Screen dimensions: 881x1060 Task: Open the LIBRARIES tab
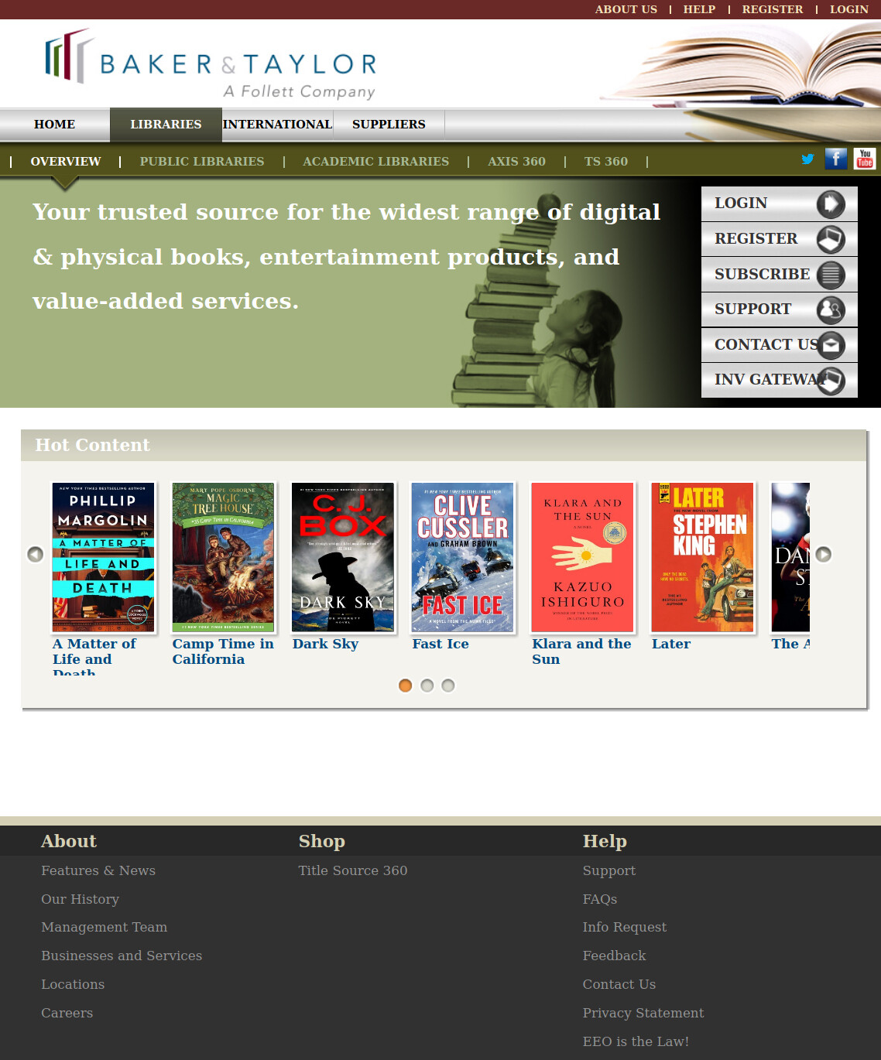pyautogui.click(x=166, y=125)
